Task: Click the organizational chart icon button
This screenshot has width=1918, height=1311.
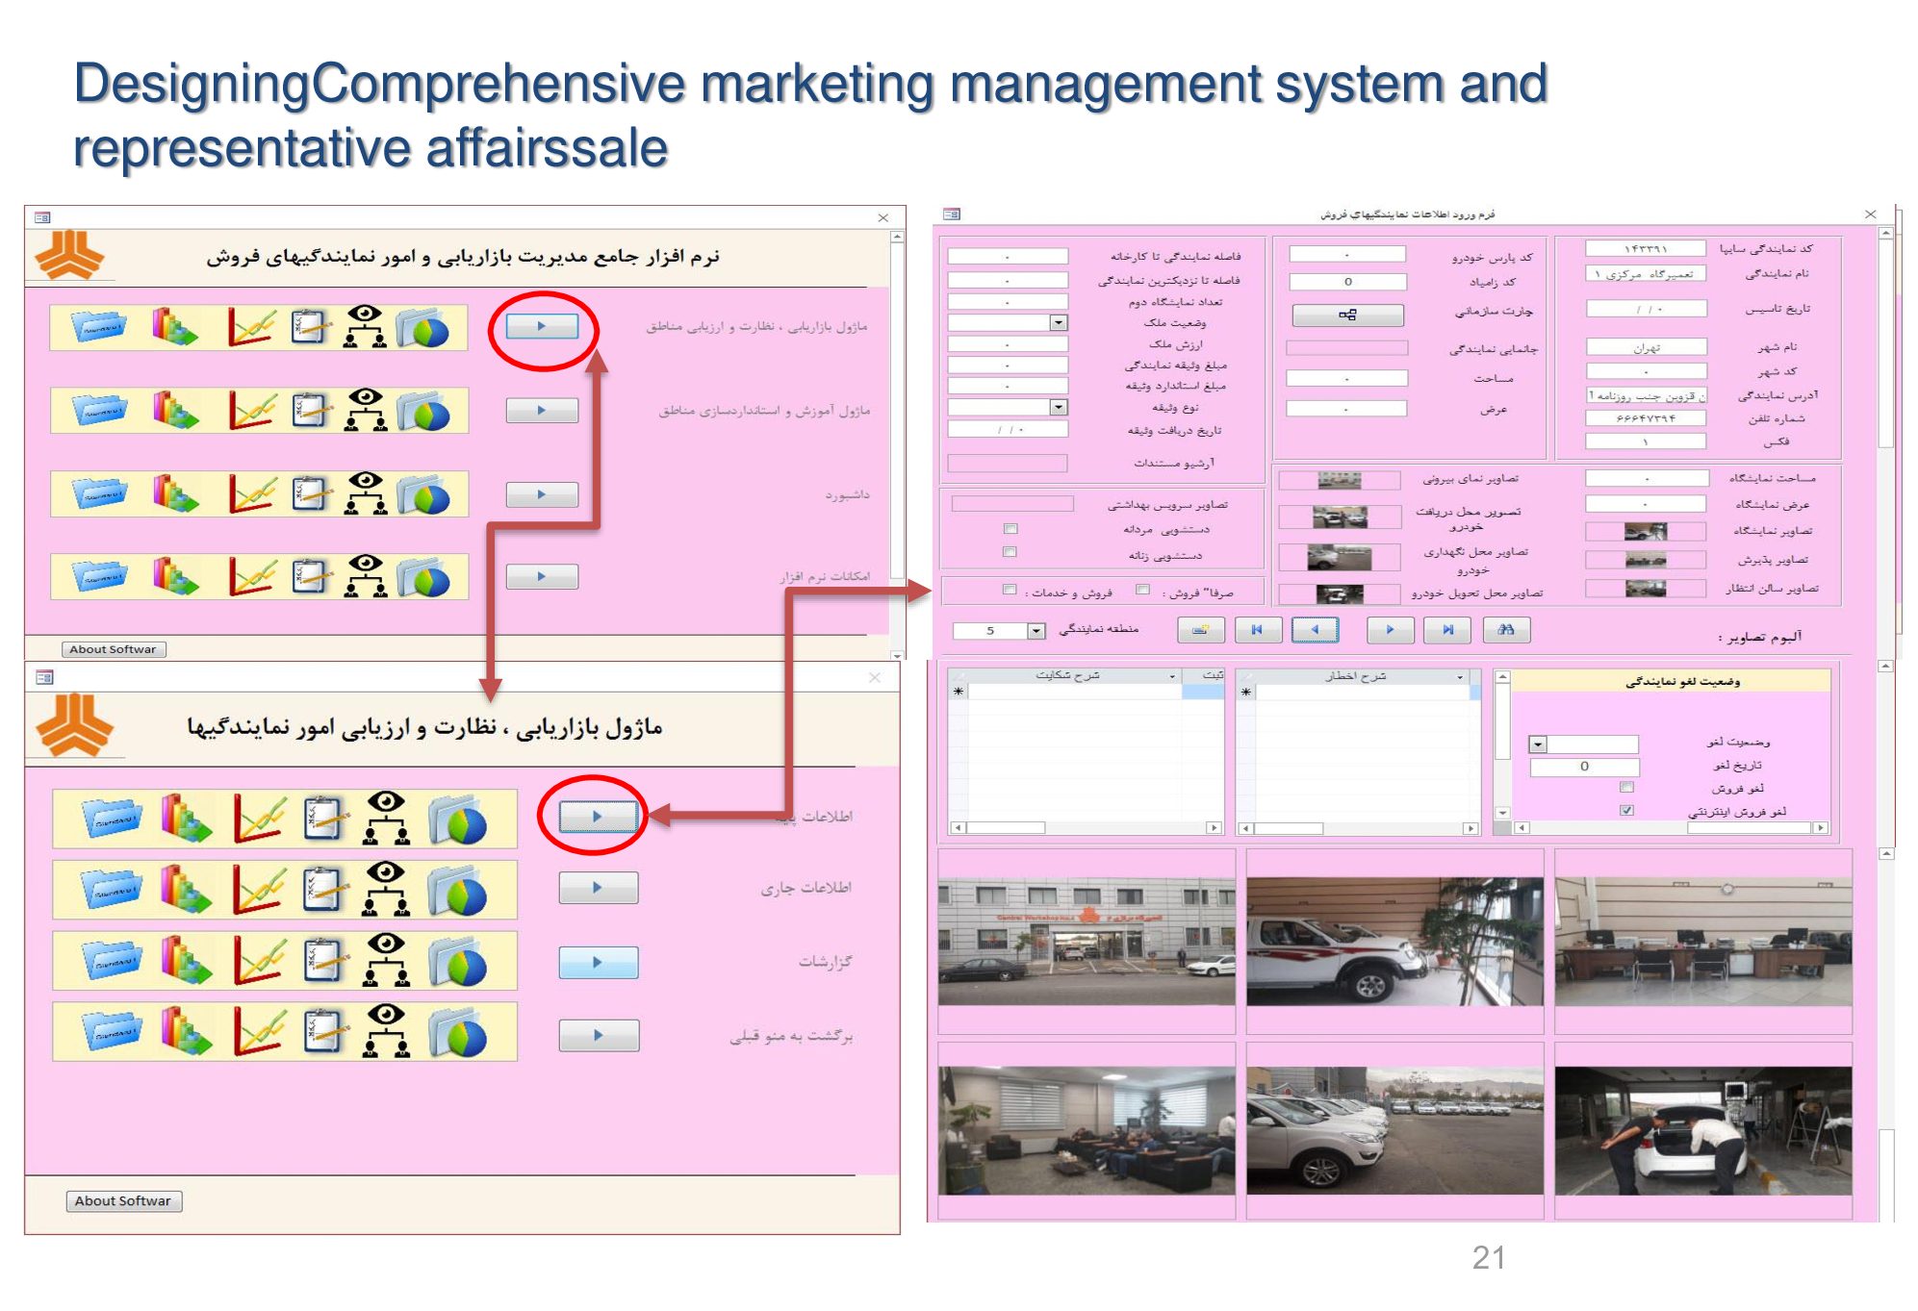Action: 1347,315
